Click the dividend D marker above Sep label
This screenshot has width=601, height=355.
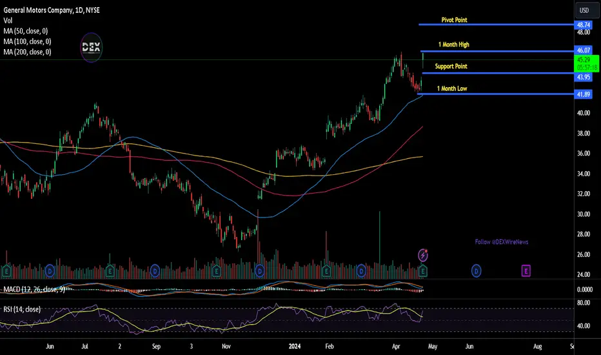pos(155,271)
